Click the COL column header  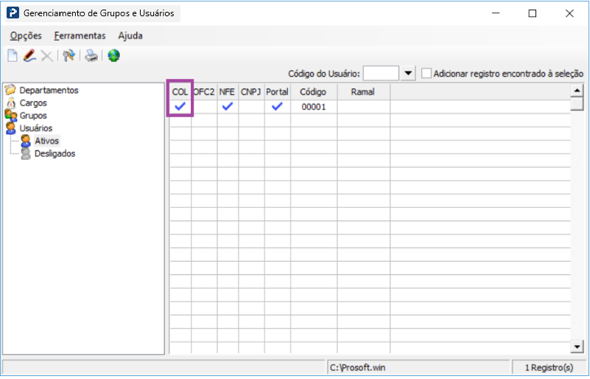point(180,92)
